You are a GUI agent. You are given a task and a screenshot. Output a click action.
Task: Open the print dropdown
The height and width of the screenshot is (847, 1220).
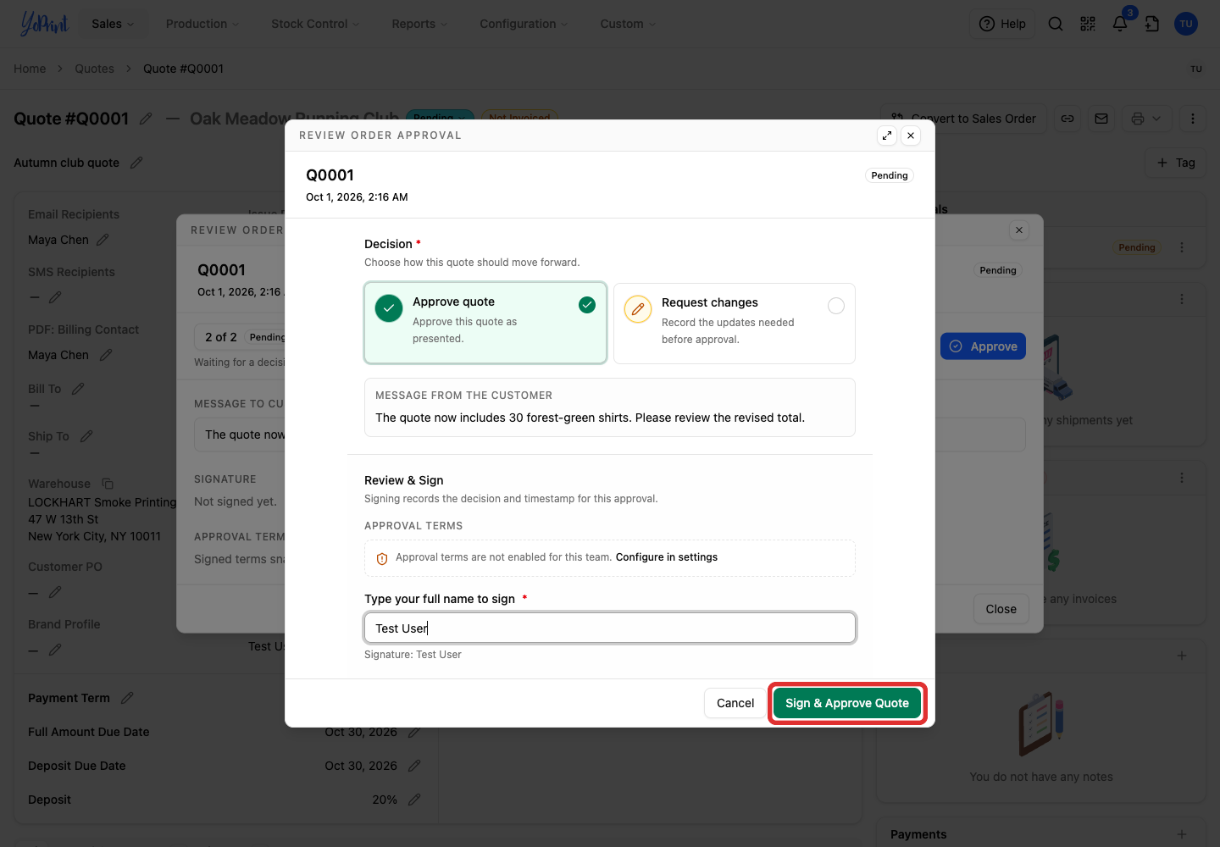tap(1146, 119)
